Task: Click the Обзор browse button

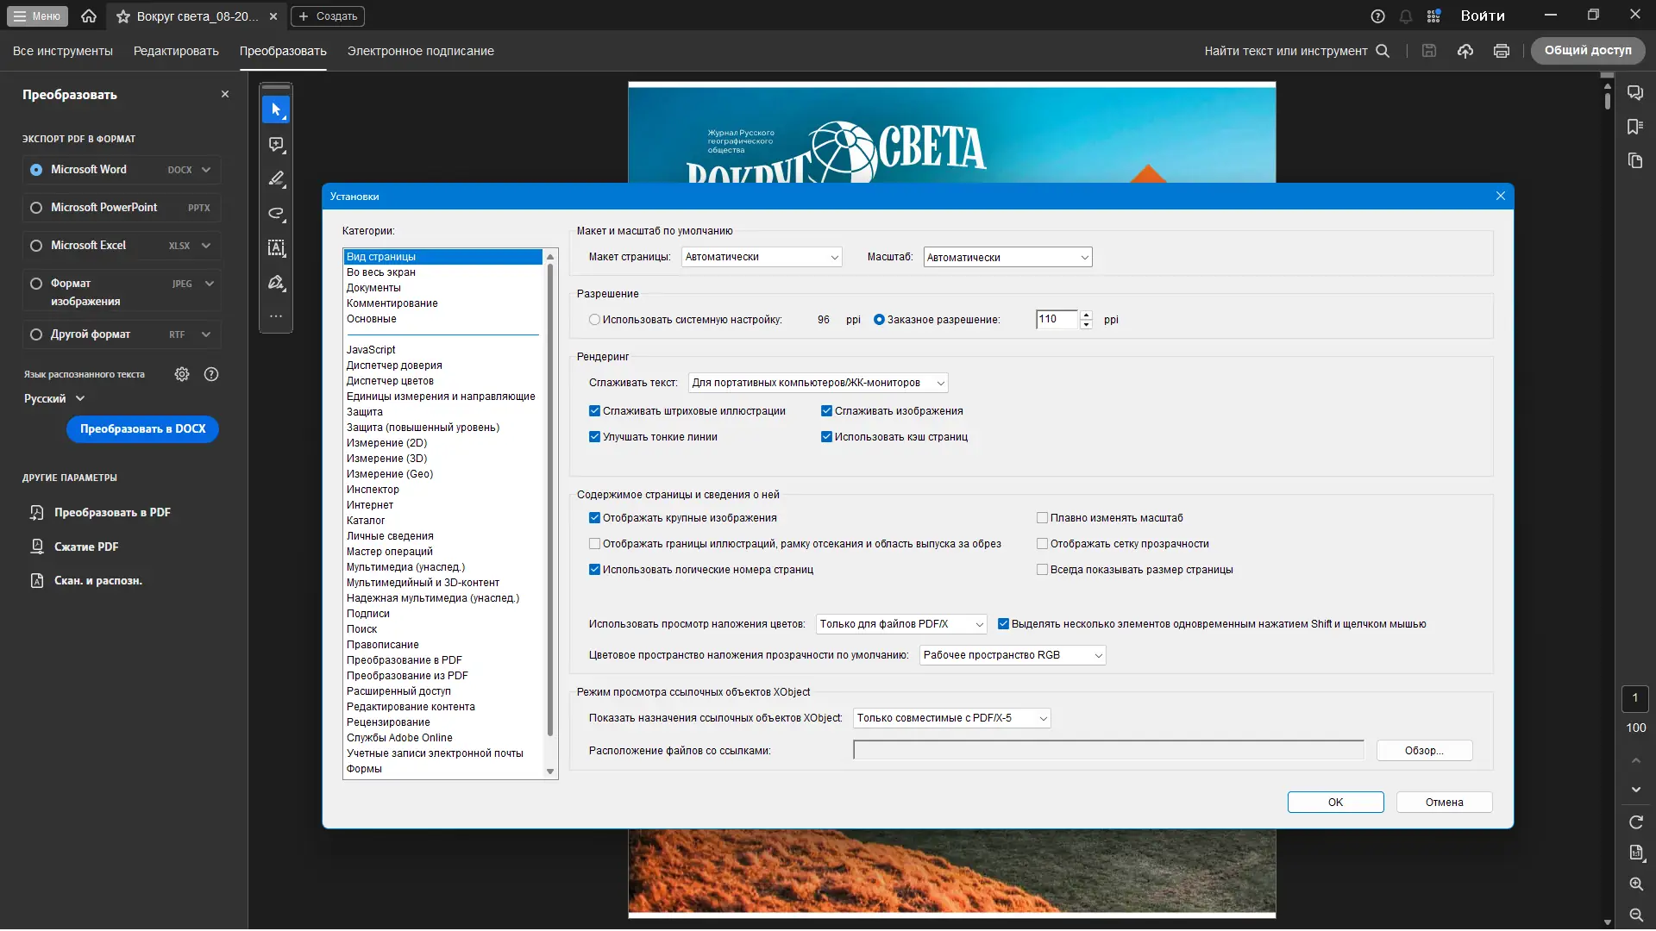Action: (1424, 751)
